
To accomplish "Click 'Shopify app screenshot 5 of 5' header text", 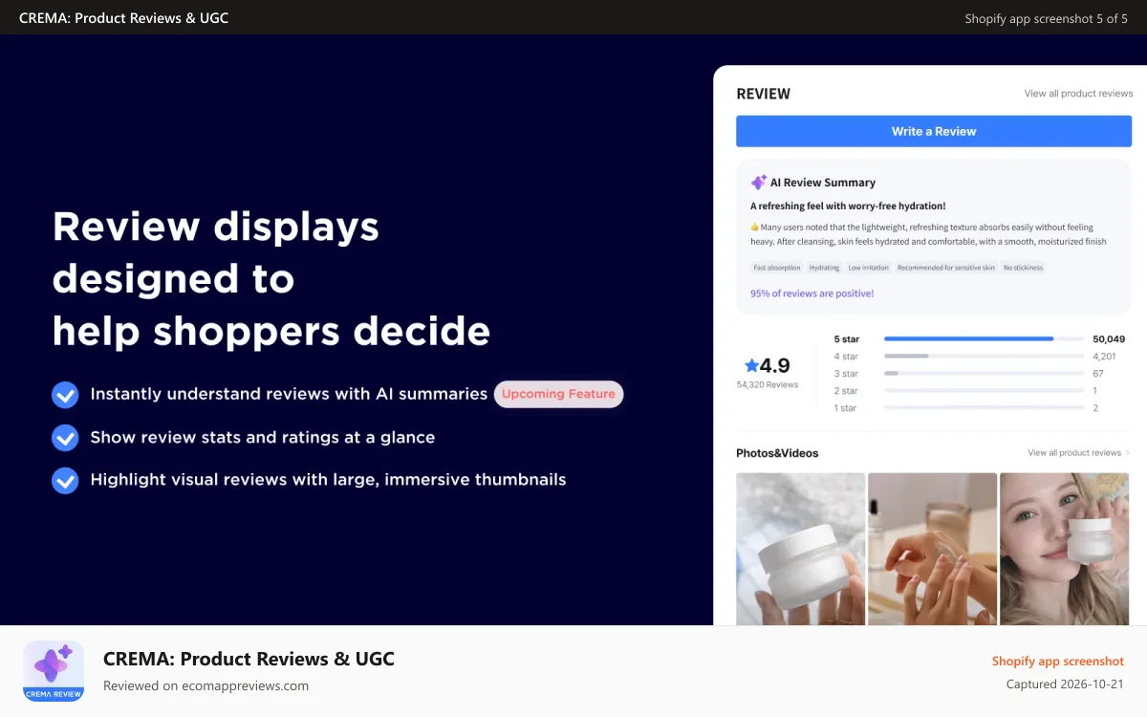I will 1047,18.
